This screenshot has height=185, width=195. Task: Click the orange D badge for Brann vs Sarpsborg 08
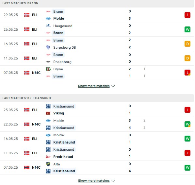(x=187, y=44)
